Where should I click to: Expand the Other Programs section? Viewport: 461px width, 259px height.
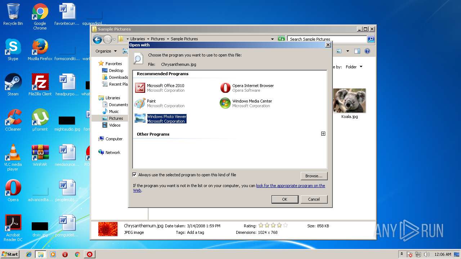pos(323,134)
